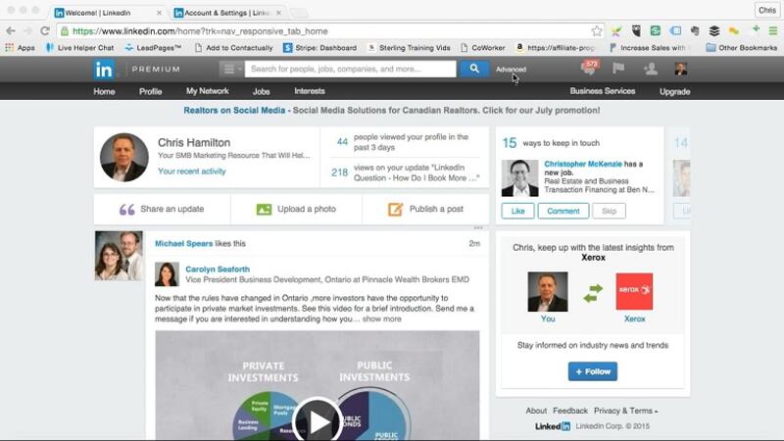
Task: Open Sterling Training Vids bookmark
Action: pos(409,47)
